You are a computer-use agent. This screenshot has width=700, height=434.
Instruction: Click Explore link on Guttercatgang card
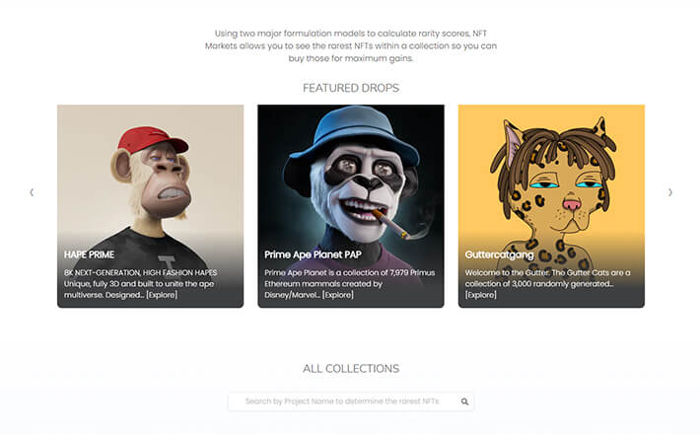coord(481,295)
